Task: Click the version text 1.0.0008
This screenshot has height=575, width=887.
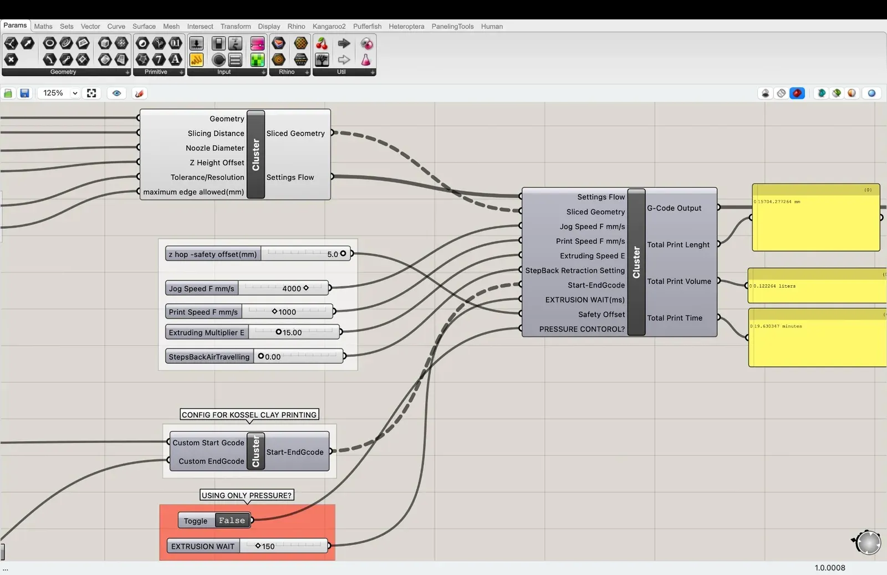Action: click(830, 568)
